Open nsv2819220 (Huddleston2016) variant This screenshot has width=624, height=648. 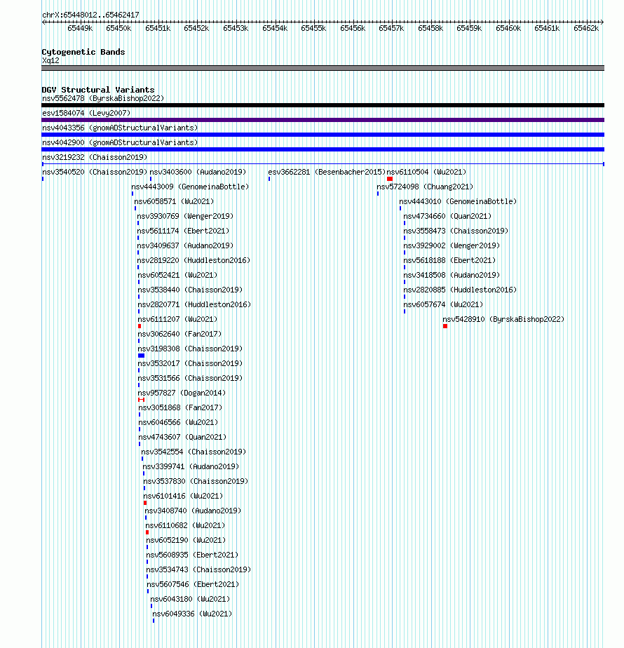194,260
